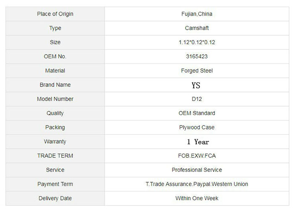Click the Model Number label
This screenshot has height=210, width=294.
point(55,99)
